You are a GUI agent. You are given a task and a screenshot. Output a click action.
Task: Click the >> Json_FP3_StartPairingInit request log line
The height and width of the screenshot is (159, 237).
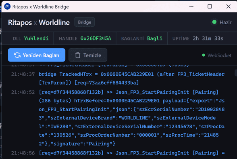132,118
